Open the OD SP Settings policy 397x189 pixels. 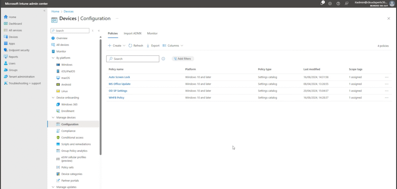(x=118, y=91)
